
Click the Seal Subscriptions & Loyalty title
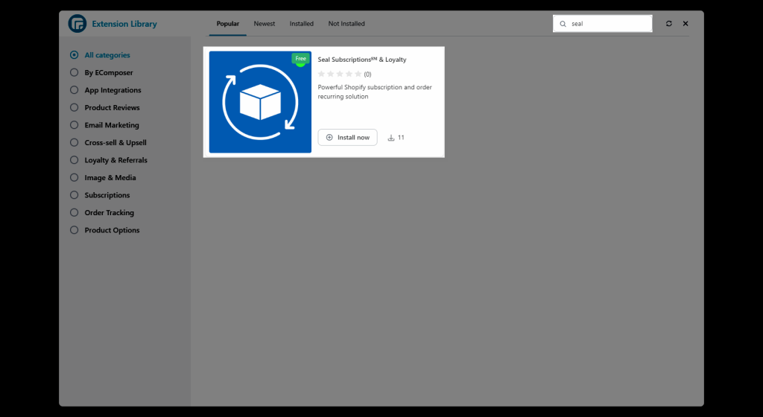click(x=362, y=60)
